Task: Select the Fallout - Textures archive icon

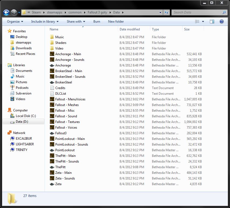Action: 52,122
